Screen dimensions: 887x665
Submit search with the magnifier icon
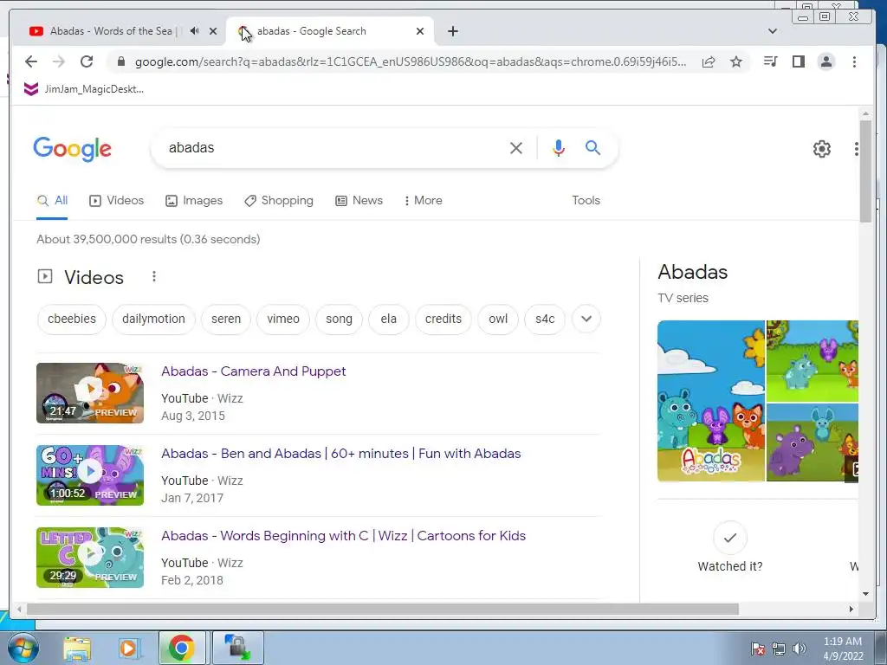click(x=592, y=147)
